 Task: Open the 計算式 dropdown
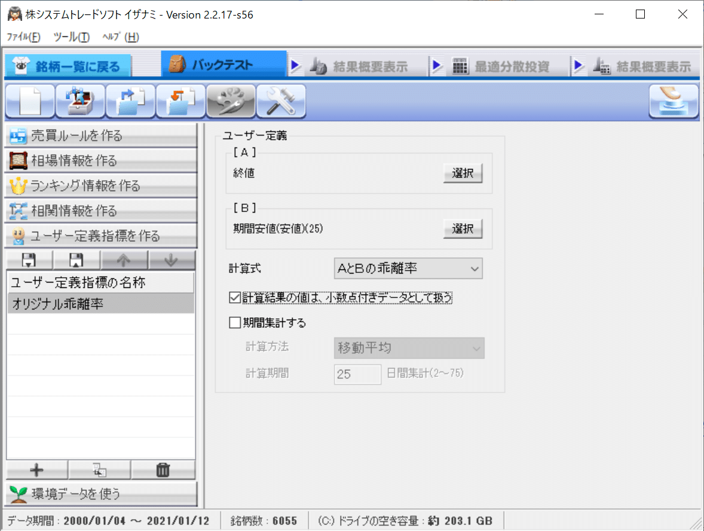(408, 268)
